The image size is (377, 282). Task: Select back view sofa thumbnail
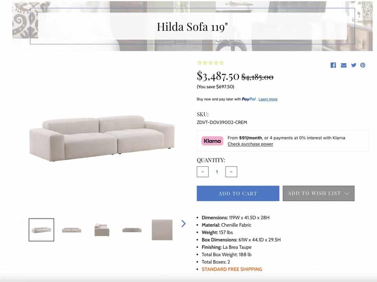[x=132, y=230]
